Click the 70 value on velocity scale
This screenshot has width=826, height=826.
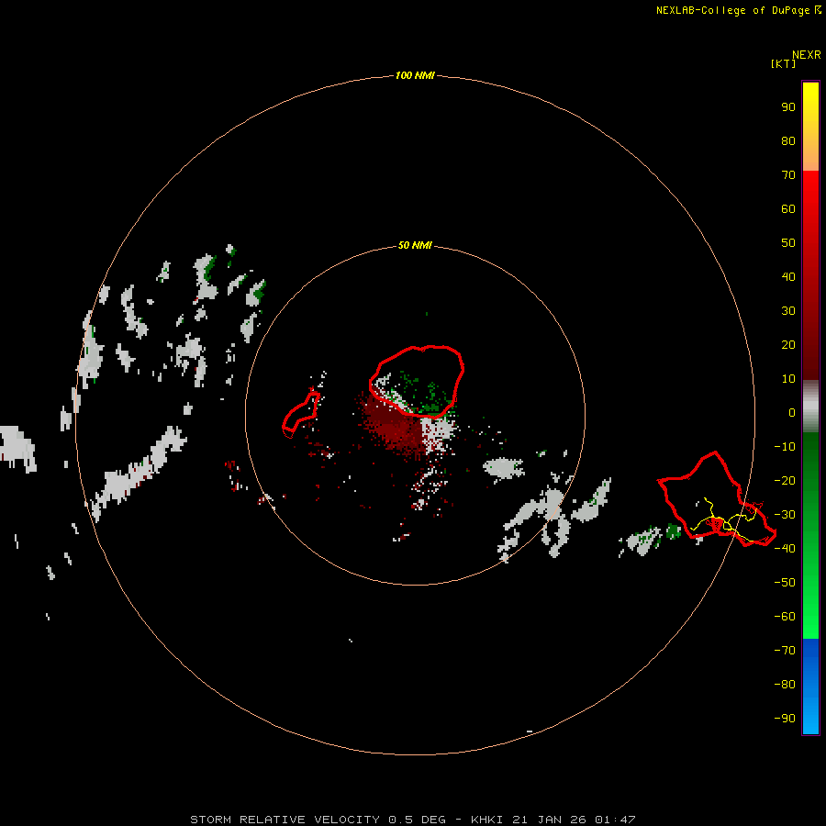788,175
